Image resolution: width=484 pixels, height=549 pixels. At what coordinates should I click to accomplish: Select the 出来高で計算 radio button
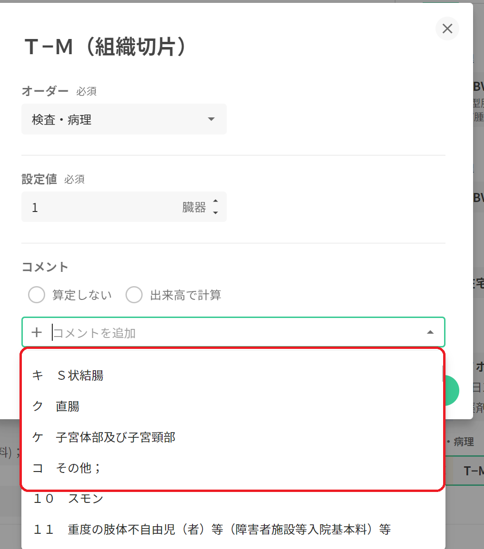[134, 295]
